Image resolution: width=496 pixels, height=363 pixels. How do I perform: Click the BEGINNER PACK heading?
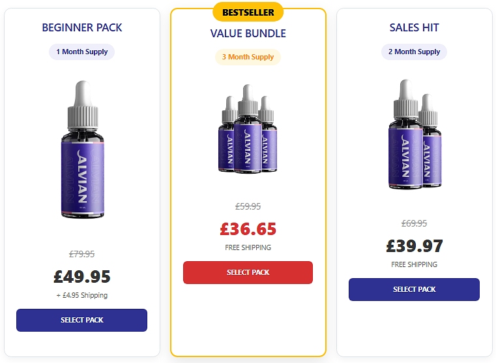pos(82,27)
